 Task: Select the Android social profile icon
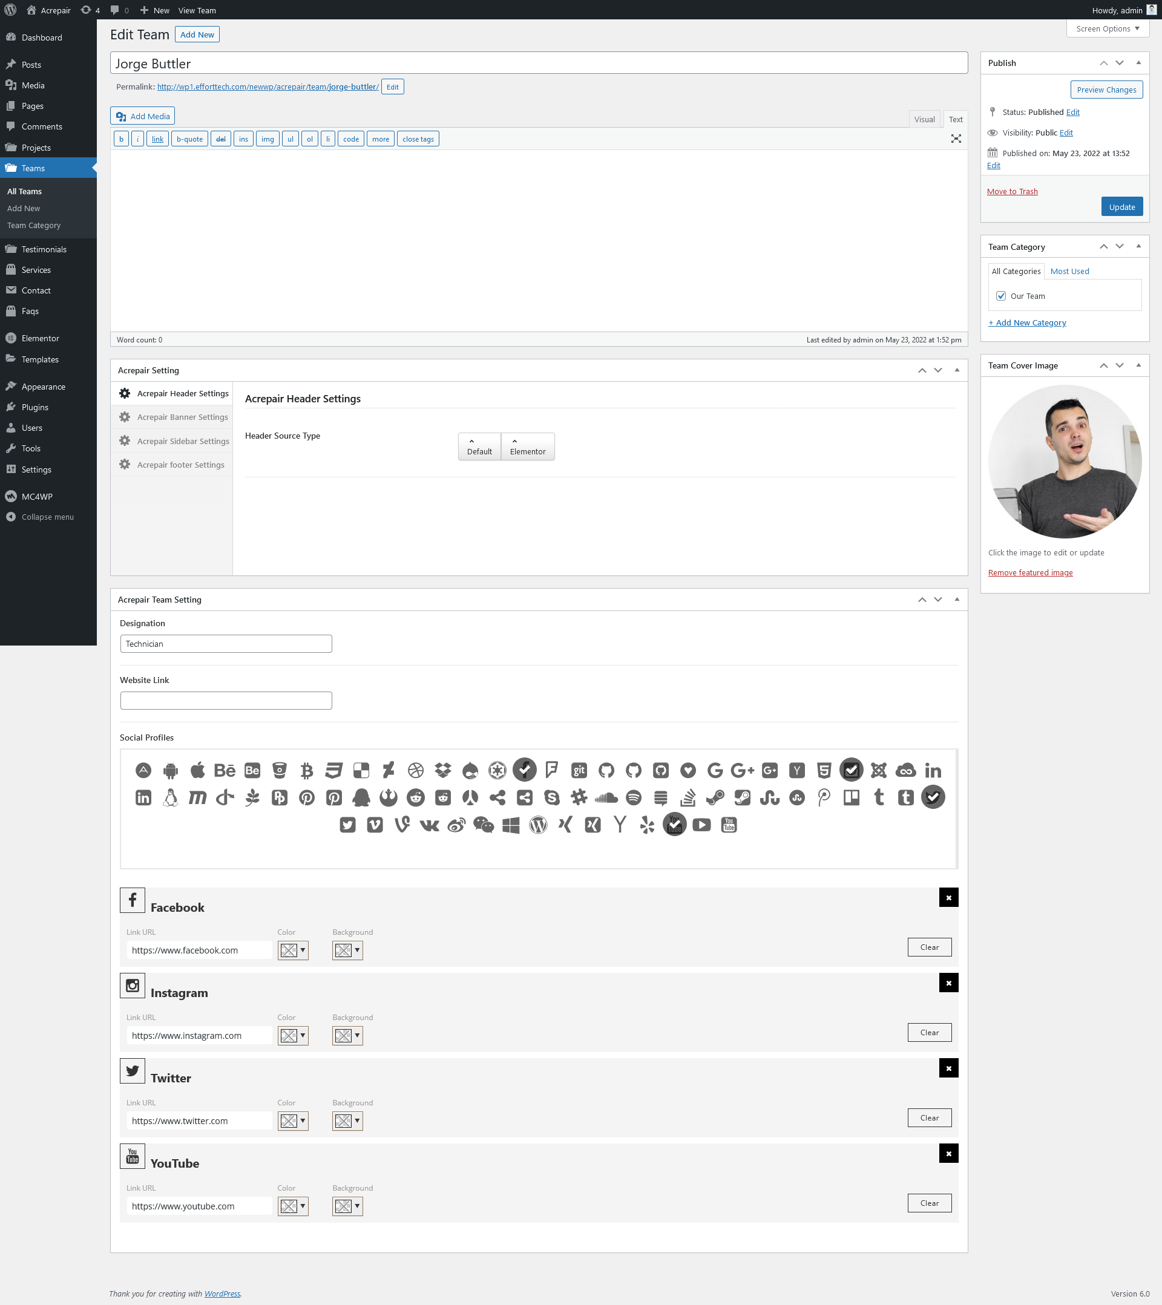171,771
